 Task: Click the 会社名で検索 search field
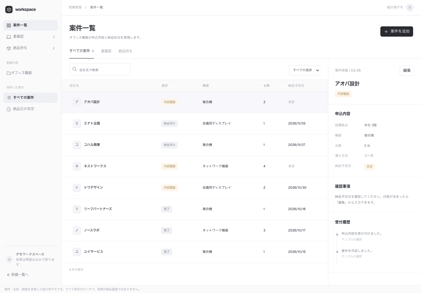[100, 69]
